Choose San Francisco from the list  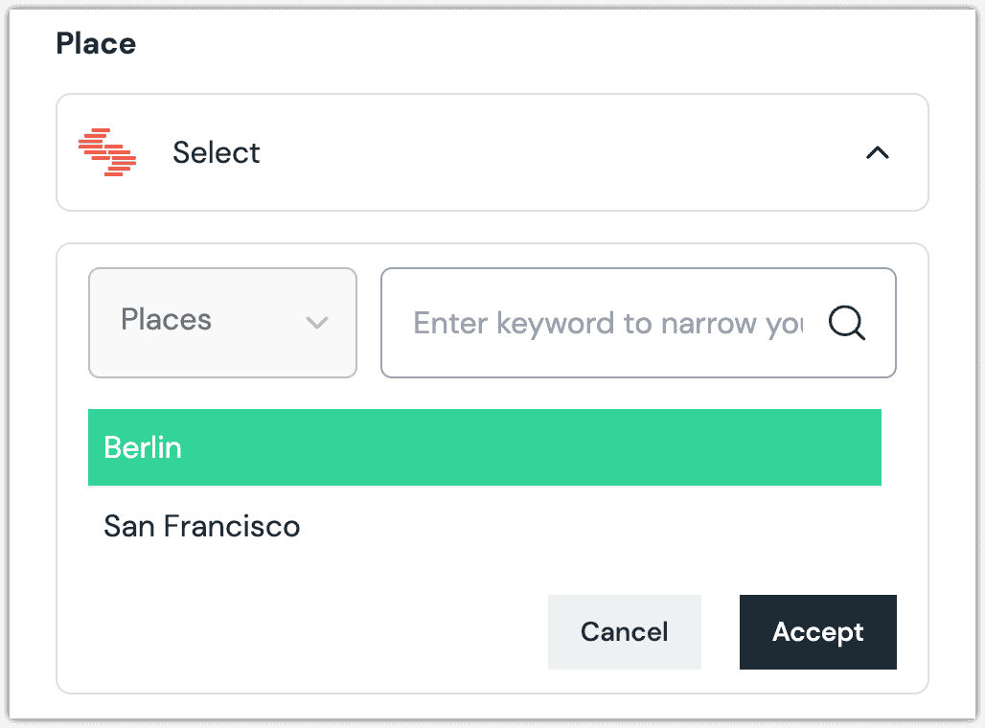click(x=201, y=526)
